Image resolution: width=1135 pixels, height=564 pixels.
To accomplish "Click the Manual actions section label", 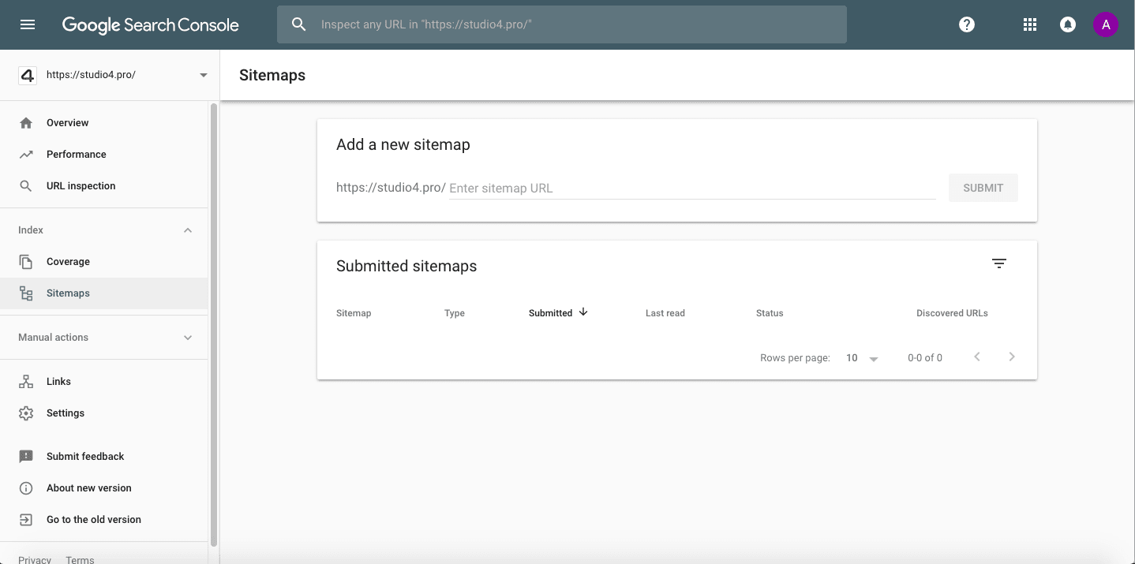I will 54,338.
